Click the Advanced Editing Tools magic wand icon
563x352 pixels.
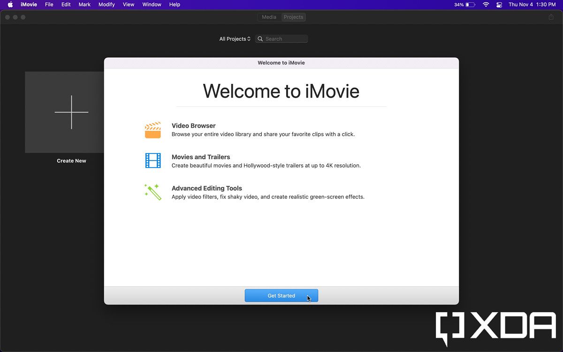pos(152,192)
